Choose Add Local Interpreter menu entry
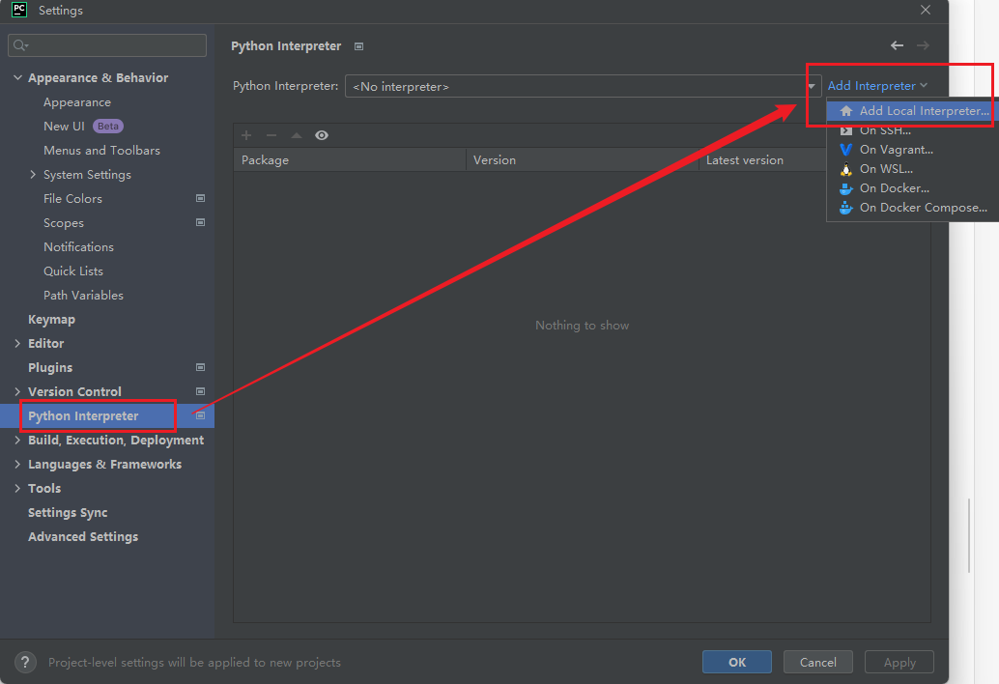This screenshot has width=999, height=684. point(912,111)
